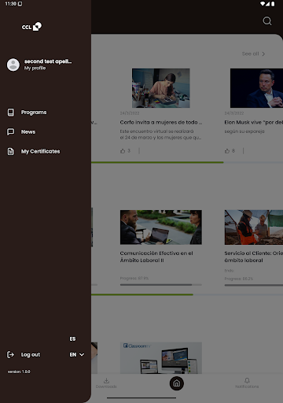283x403 pixels.
Task: Like the Elon Musk article thumbs-up
Action: point(227,151)
